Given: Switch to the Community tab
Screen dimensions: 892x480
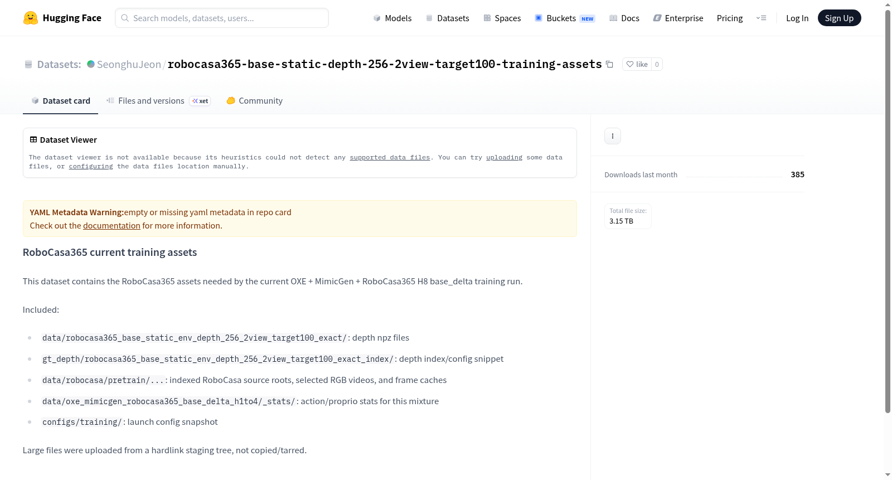Looking at the screenshot, I should pyautogui.click(x=255, y=101).
